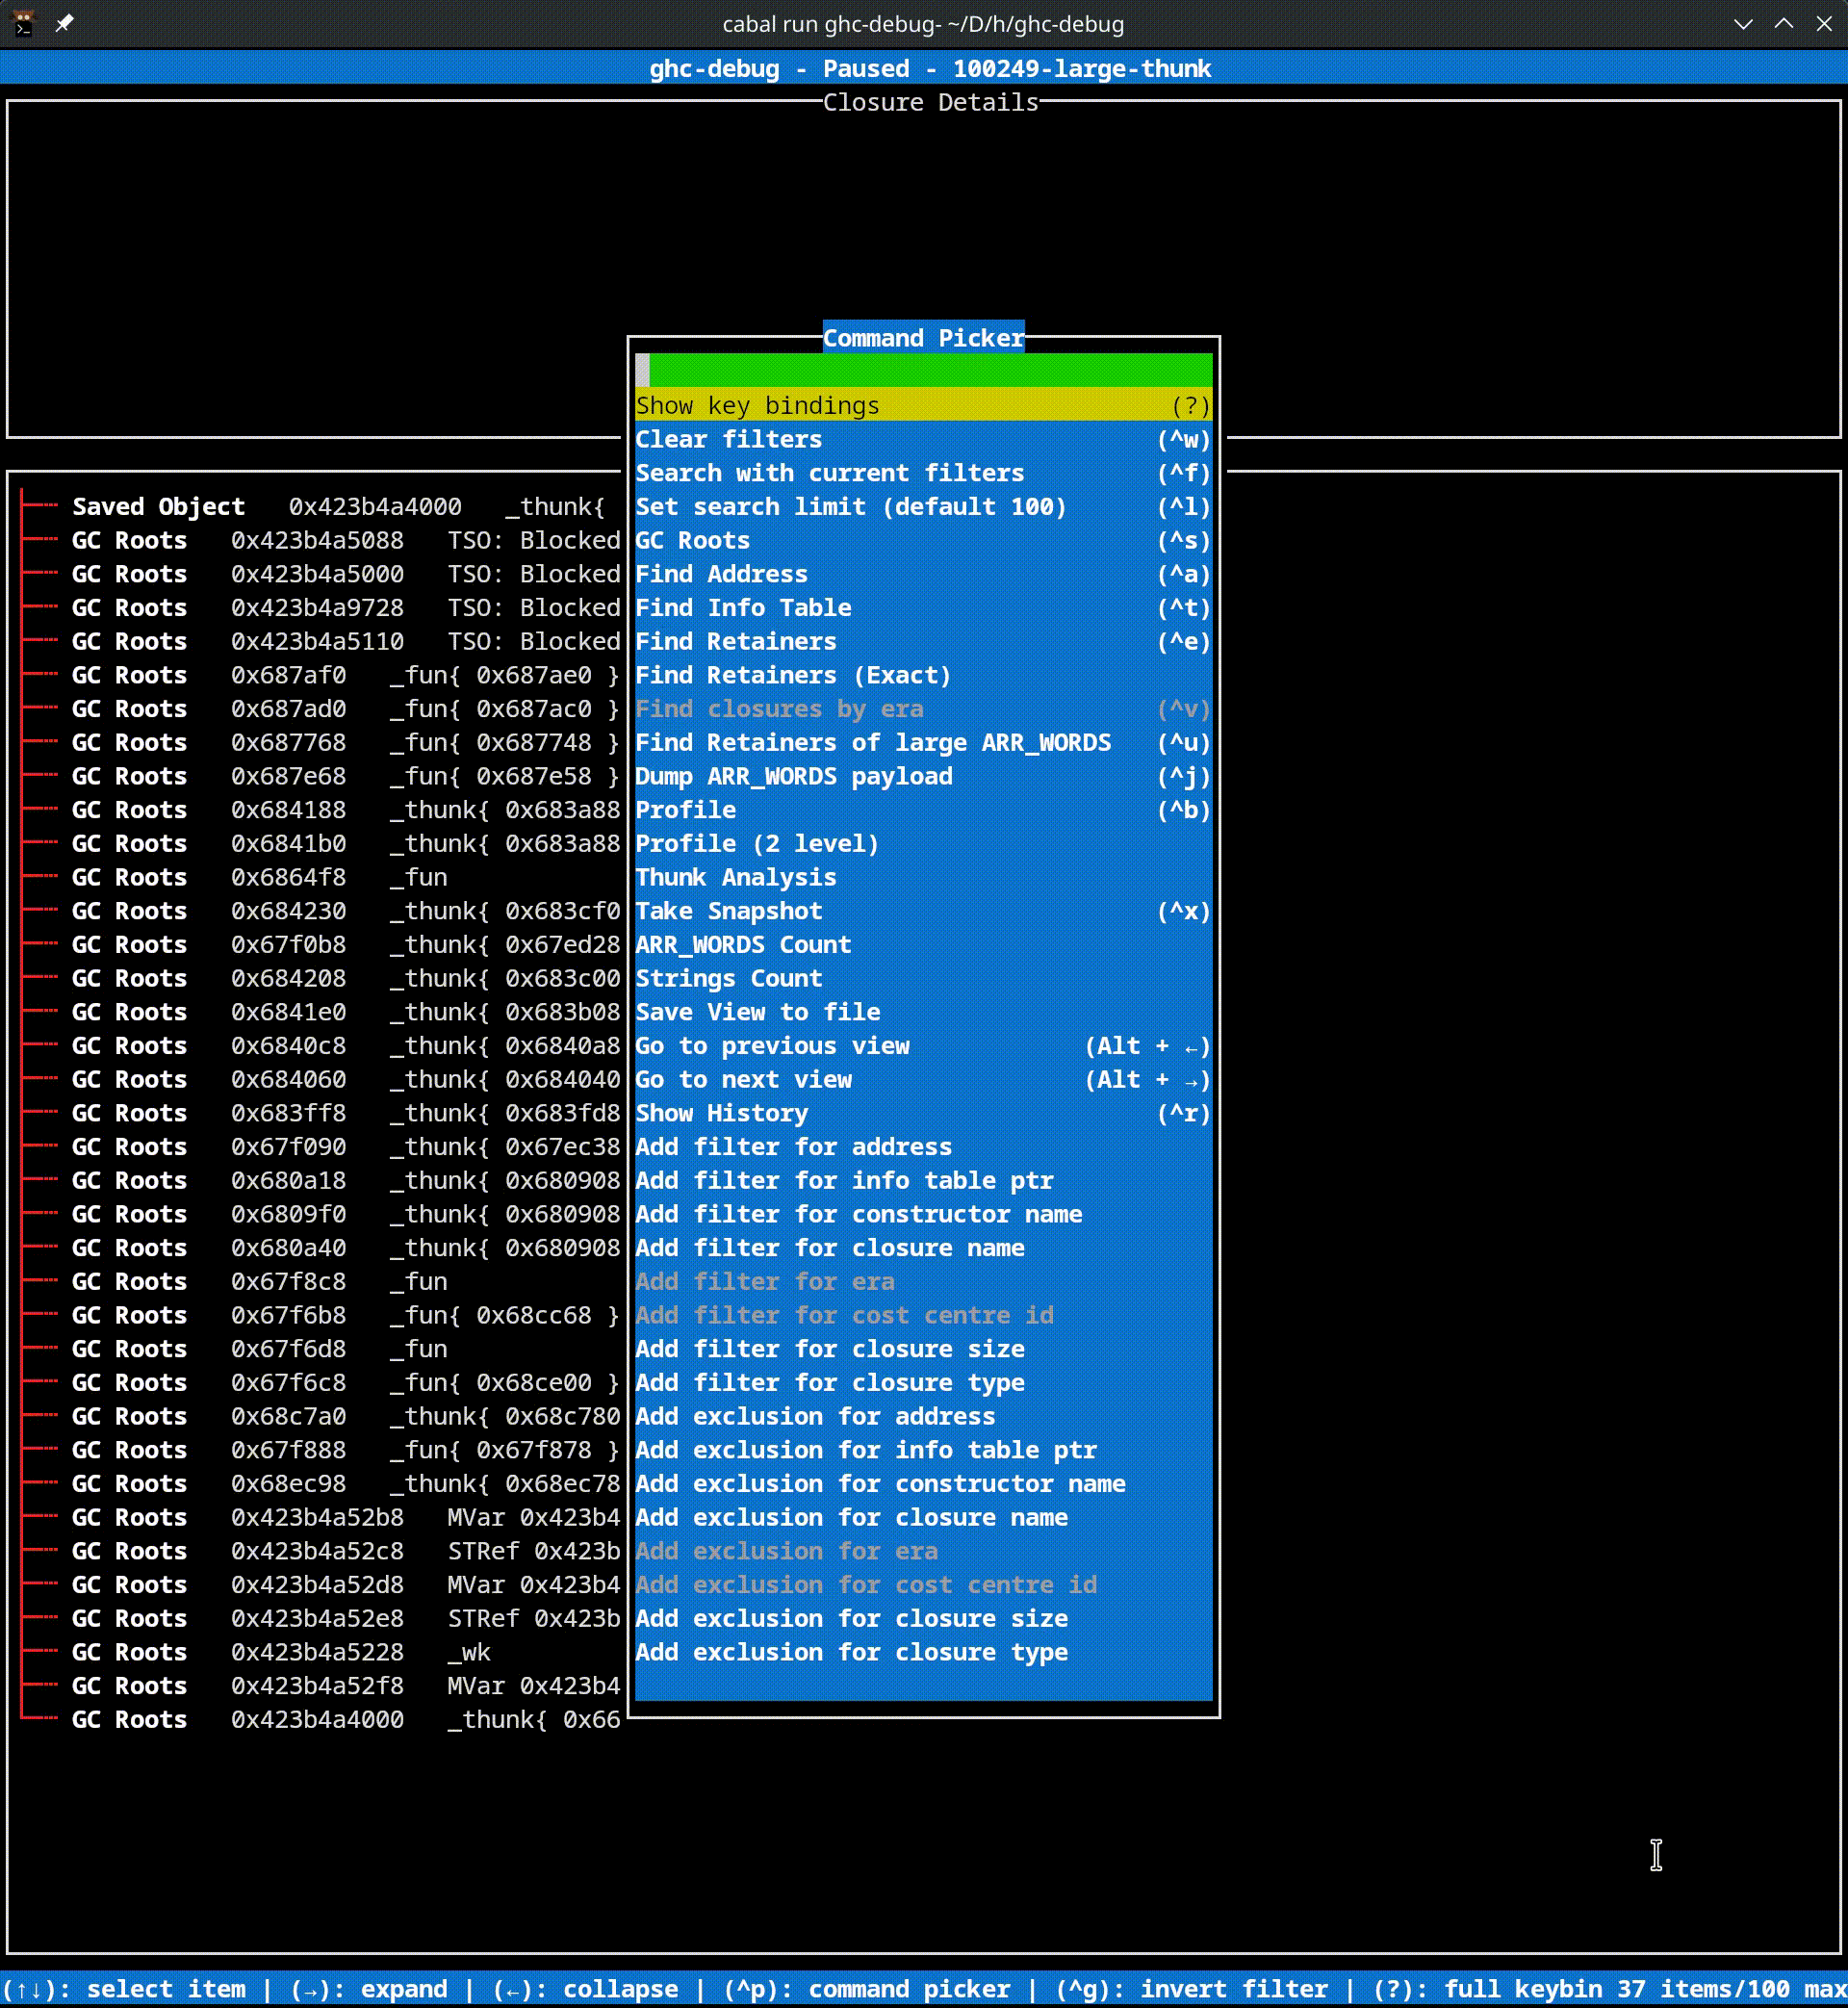
Task: Select 'Show key bindings' command
Action: pos(923,405)
